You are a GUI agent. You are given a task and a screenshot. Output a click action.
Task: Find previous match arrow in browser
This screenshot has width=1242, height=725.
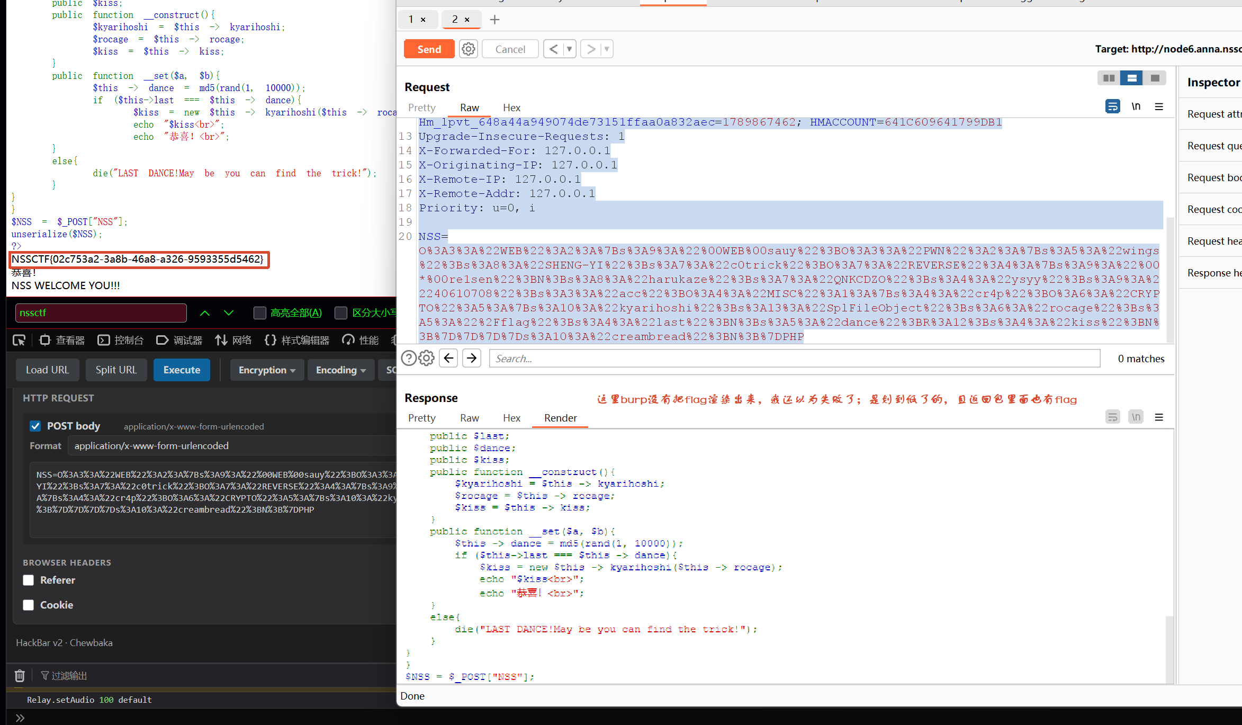205,313
